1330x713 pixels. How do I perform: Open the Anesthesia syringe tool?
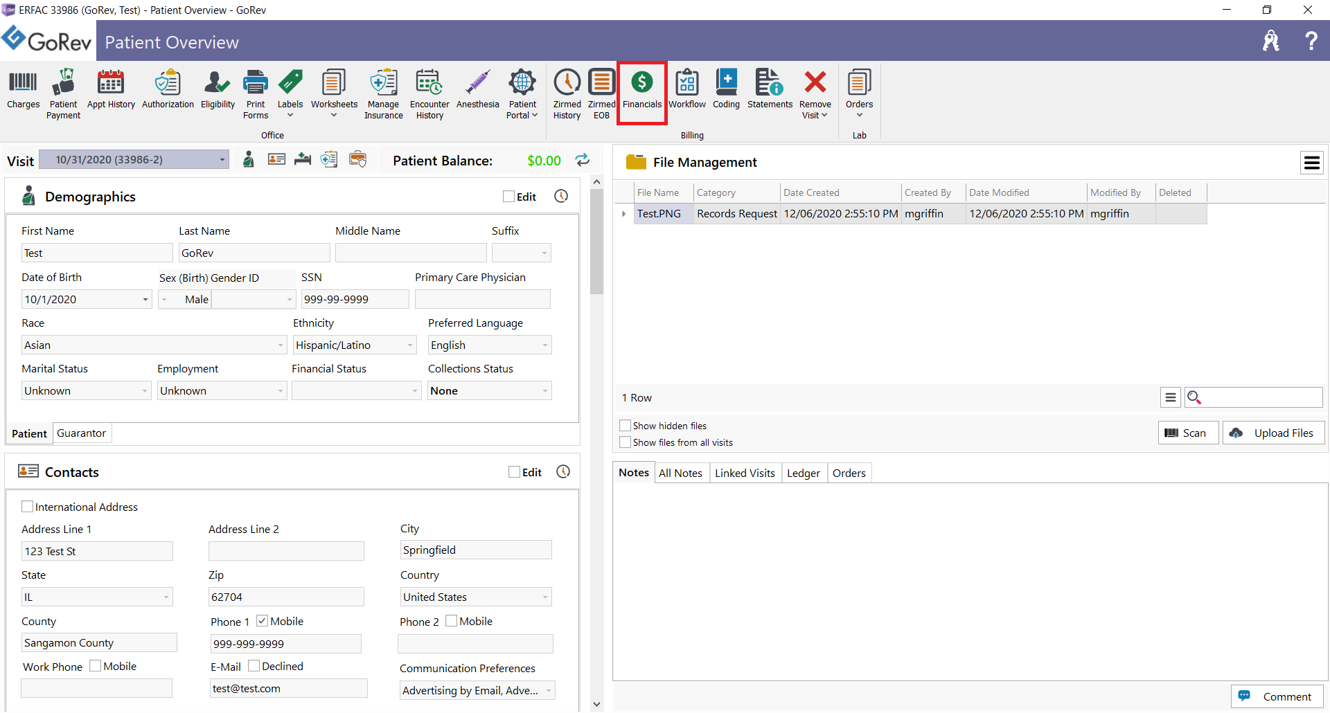point(477,90)
